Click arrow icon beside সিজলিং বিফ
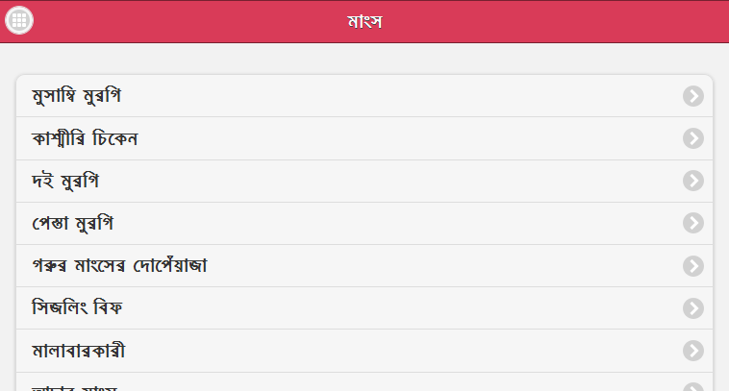The height and width of the screenshot is (391, 729). 693,307
